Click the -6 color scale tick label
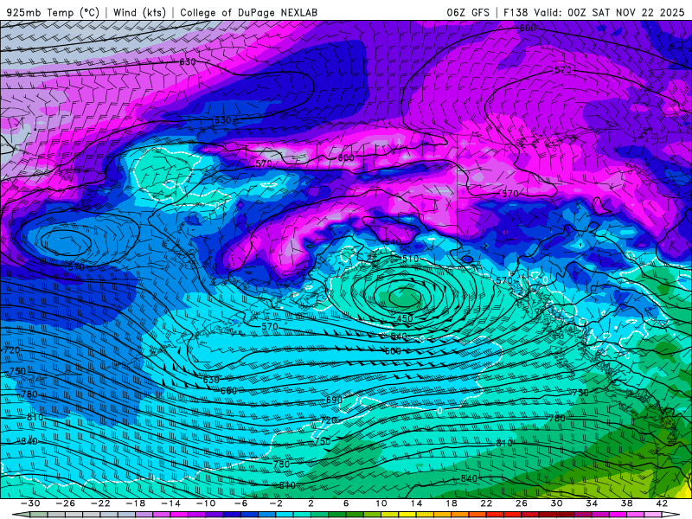Screen dimensions: 692x519 (x=240, y=503)
